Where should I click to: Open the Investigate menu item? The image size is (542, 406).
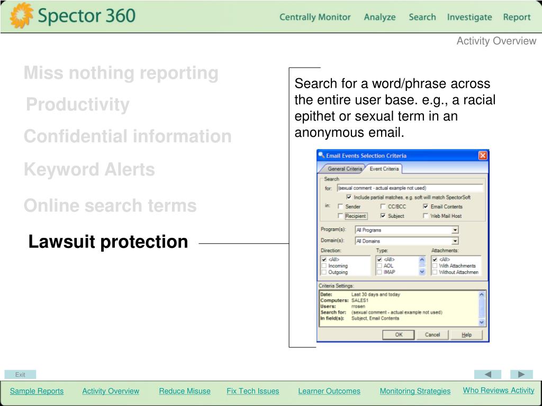click(x=469, y=17)
